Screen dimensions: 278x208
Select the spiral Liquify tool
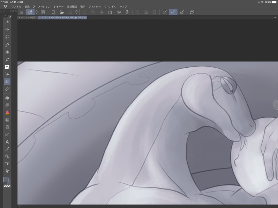[7, 105]
